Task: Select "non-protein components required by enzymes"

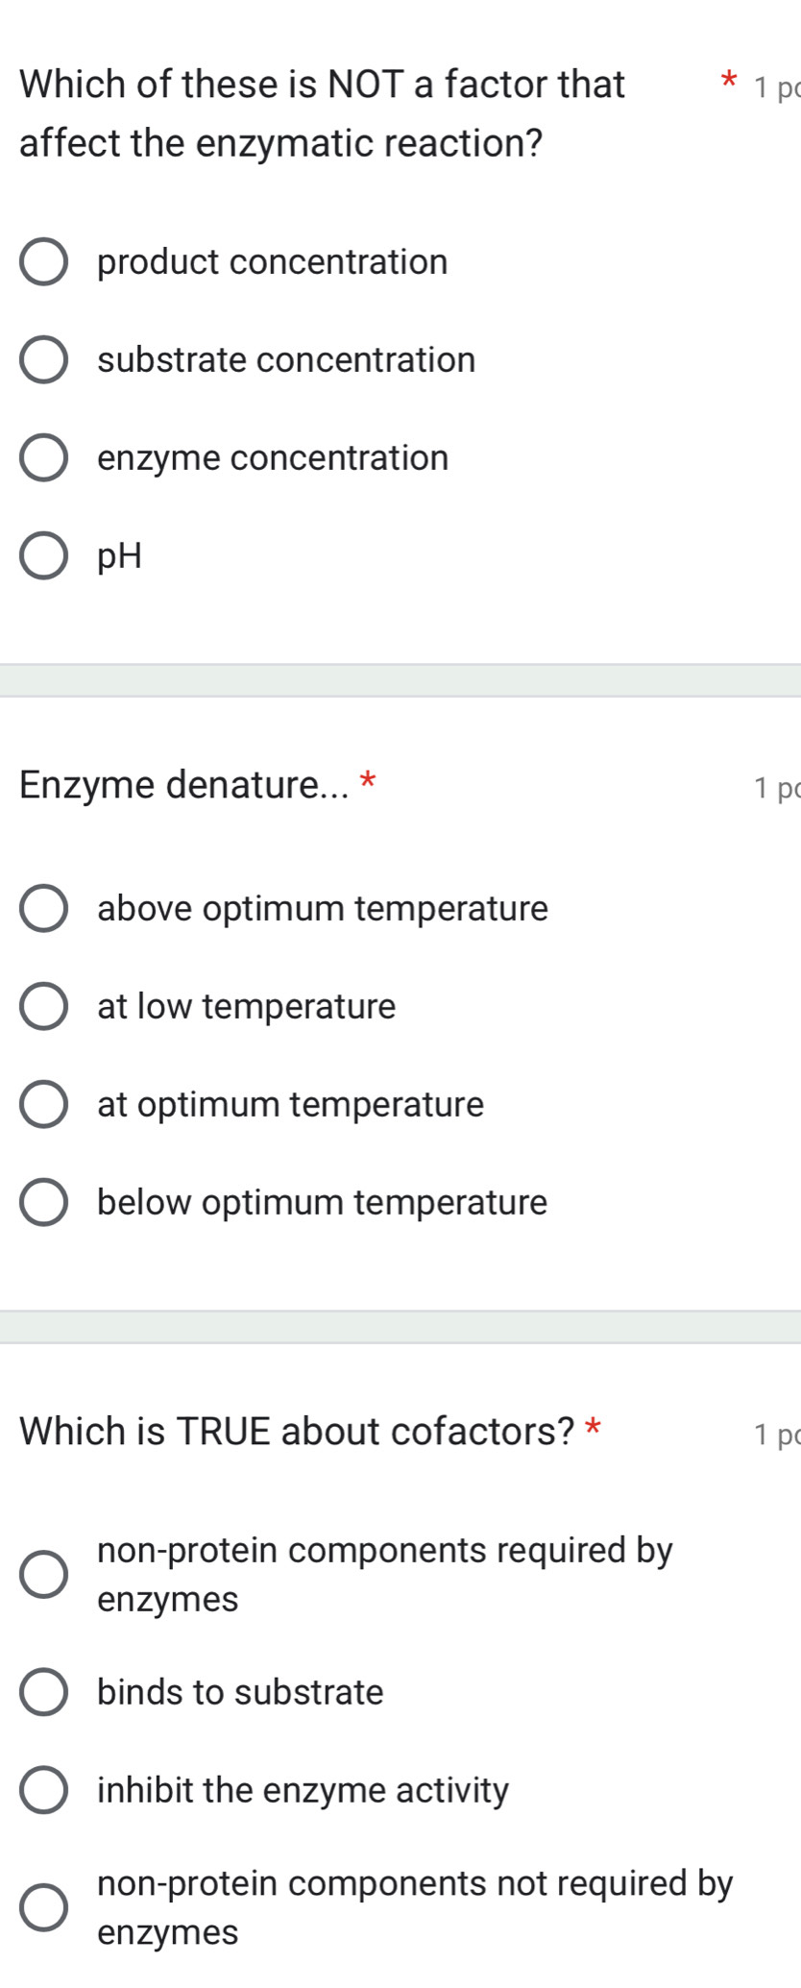Action: pyautogui.click(x=44, y=1574)
